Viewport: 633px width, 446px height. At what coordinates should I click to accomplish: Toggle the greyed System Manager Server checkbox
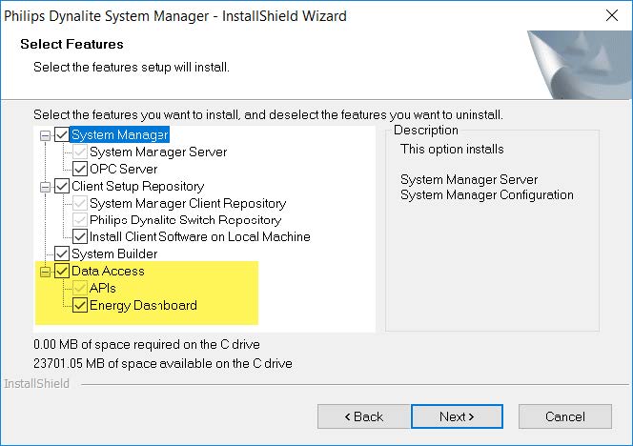coord(80,152)
